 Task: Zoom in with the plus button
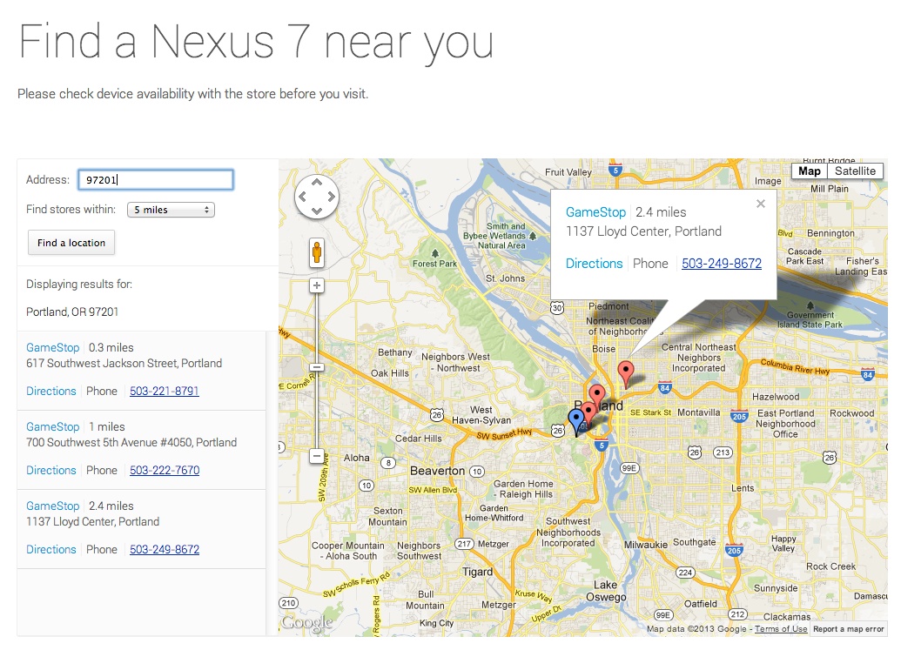pos(317,285)
